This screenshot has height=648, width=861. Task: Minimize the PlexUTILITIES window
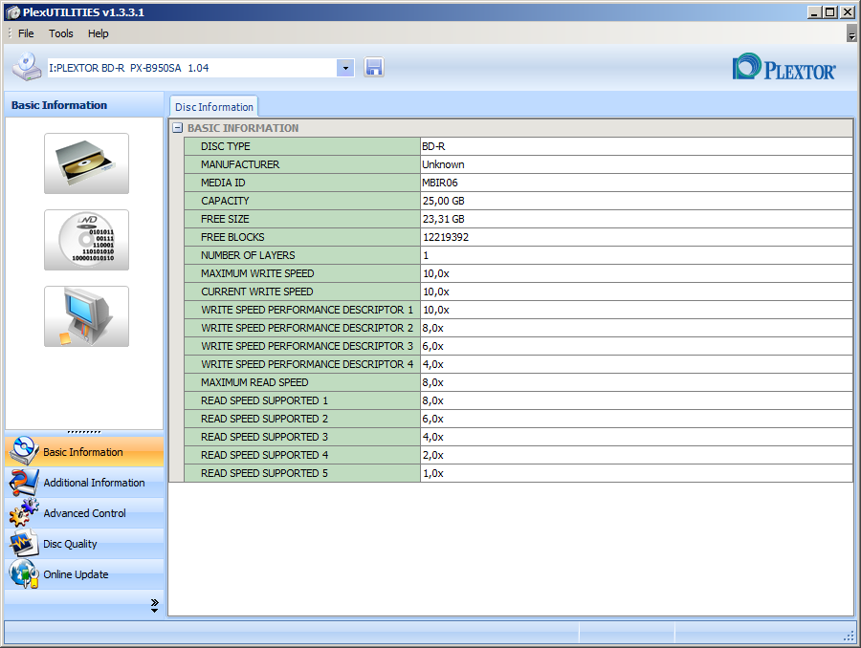click(815, 12)
